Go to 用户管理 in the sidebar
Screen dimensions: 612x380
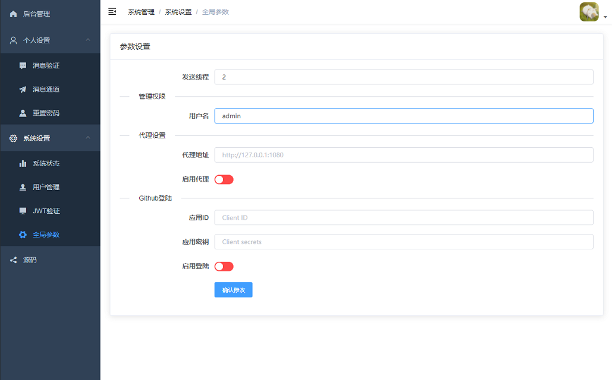pyautogui.click(x=46, y=187)
